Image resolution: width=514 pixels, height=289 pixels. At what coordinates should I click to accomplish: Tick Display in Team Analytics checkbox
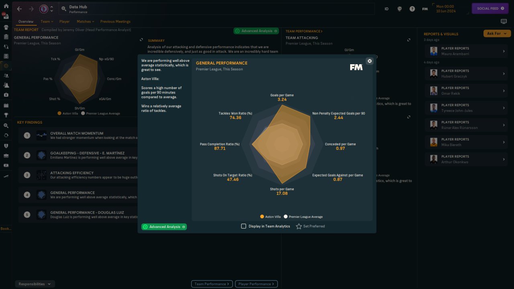tap(243, 226)
